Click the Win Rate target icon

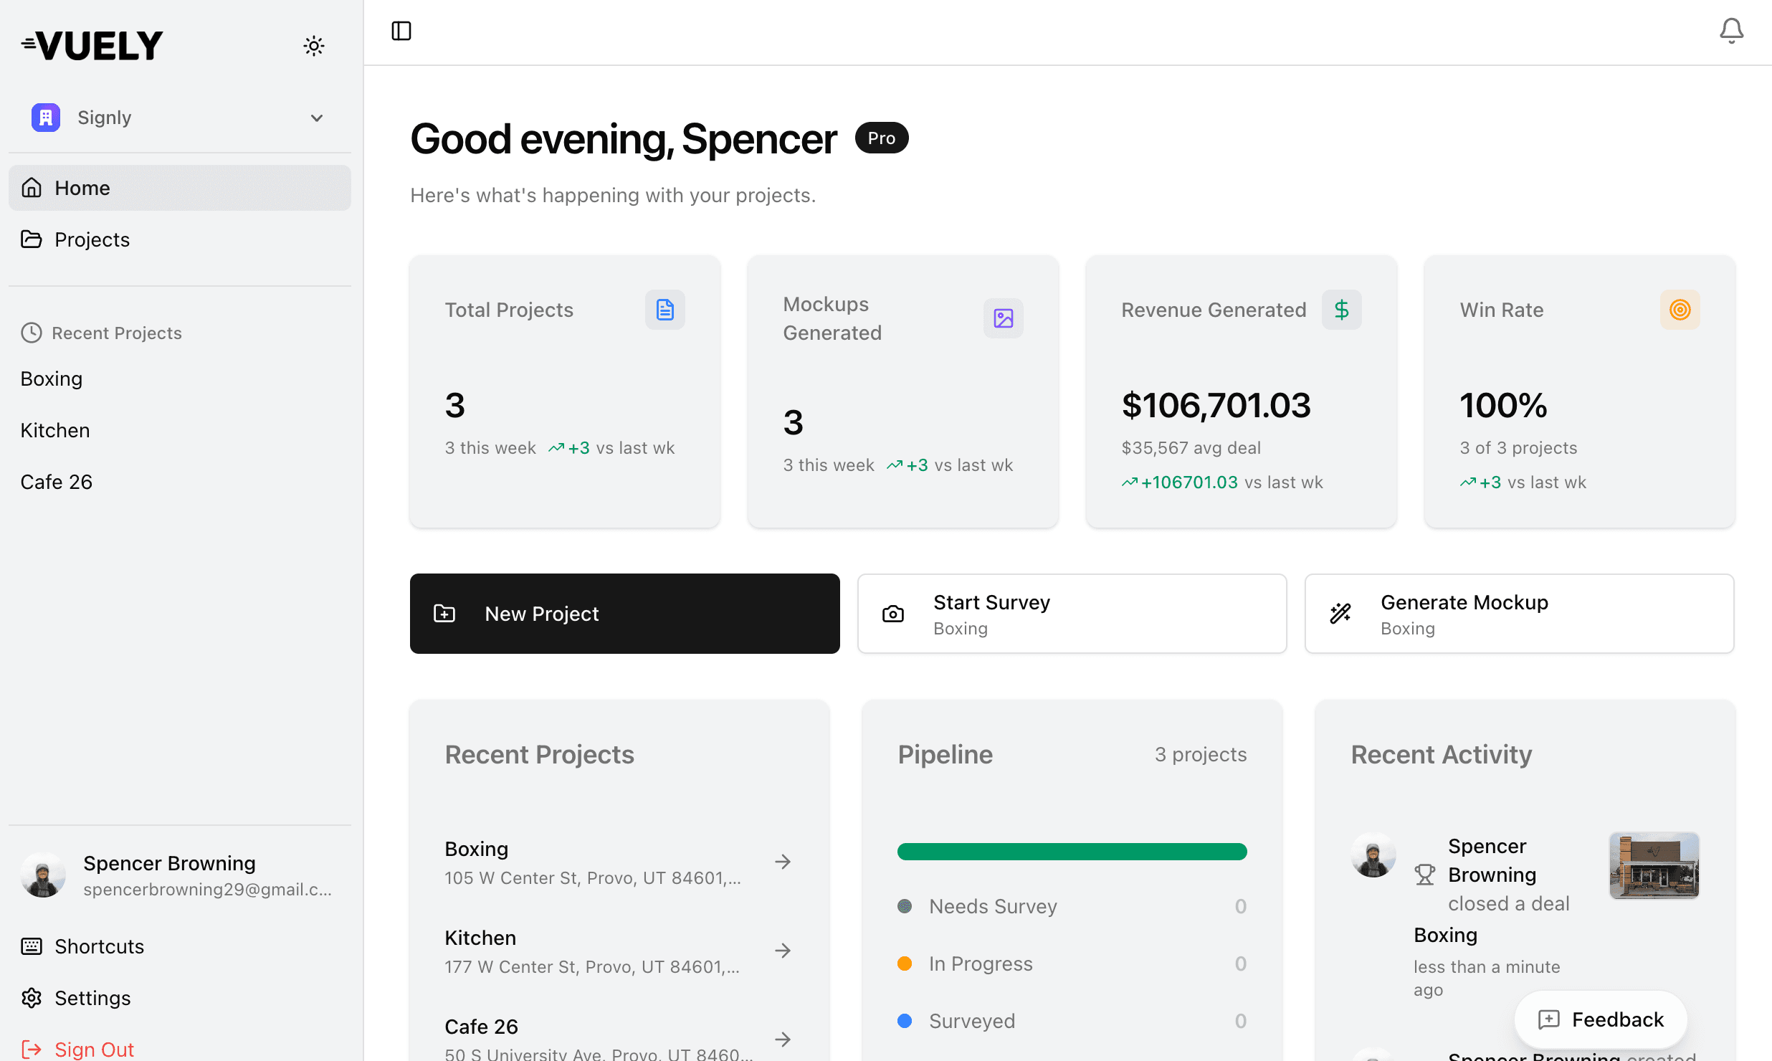point(1680,310)
